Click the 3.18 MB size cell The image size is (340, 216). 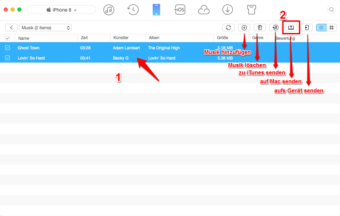(225, 48)
